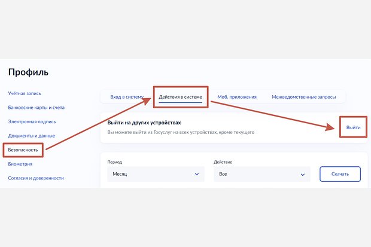The width and height of the screenshot is (371, 247).
Task: Open the Действие dropdown showing Все
Action: pos(262,174)
